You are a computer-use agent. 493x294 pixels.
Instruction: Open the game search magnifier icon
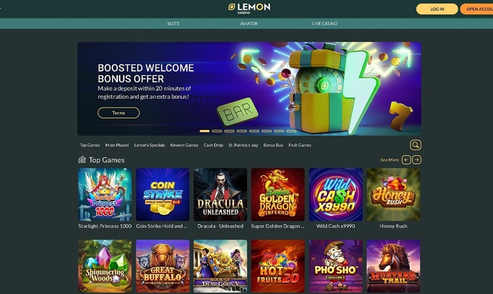[x=415, y=145]
